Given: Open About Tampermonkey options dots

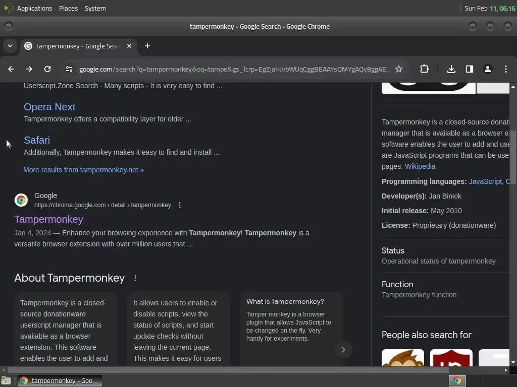Looking at the screenshot, I should [135, 278].
